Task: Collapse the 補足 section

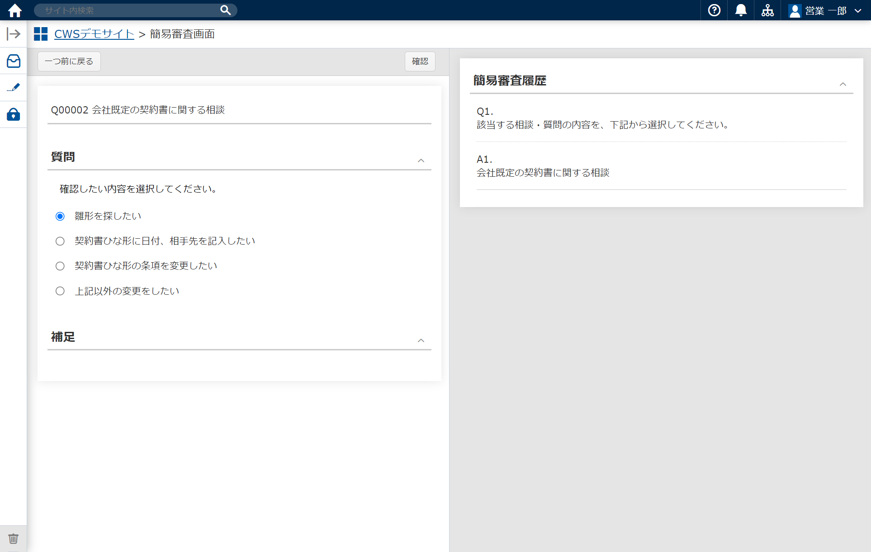Action: point(421,340)
